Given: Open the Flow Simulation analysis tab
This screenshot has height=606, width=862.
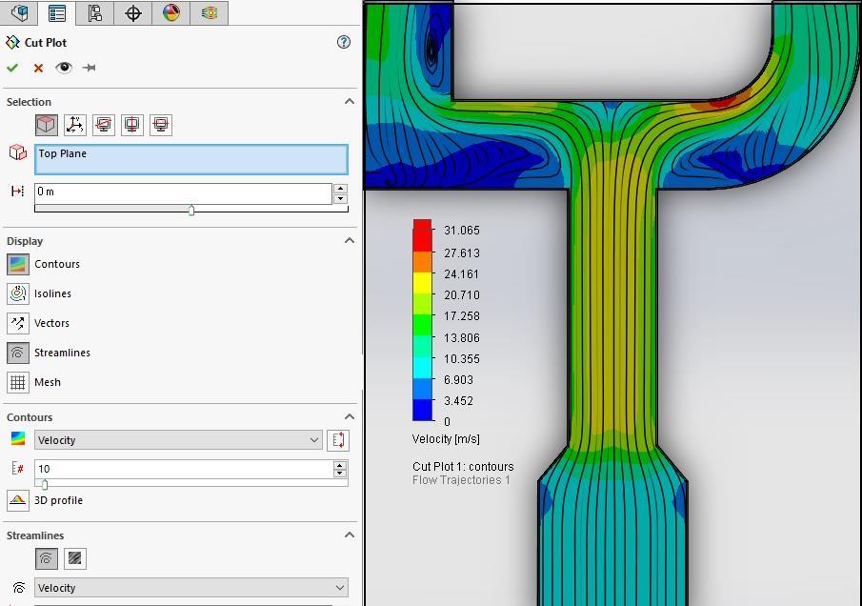Looking at the screenshot, I should click(x=209, y=12).
